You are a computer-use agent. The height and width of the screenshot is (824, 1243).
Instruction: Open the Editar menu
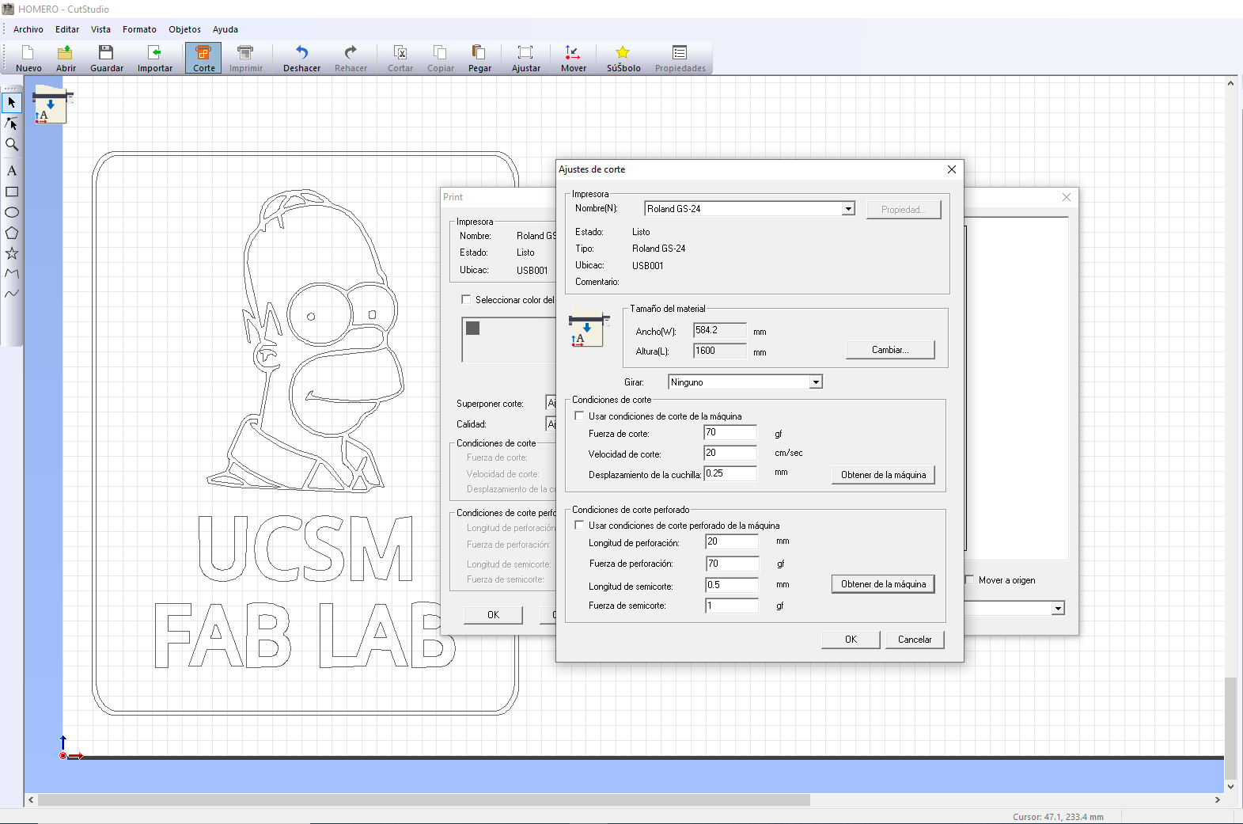pos(67,29)
